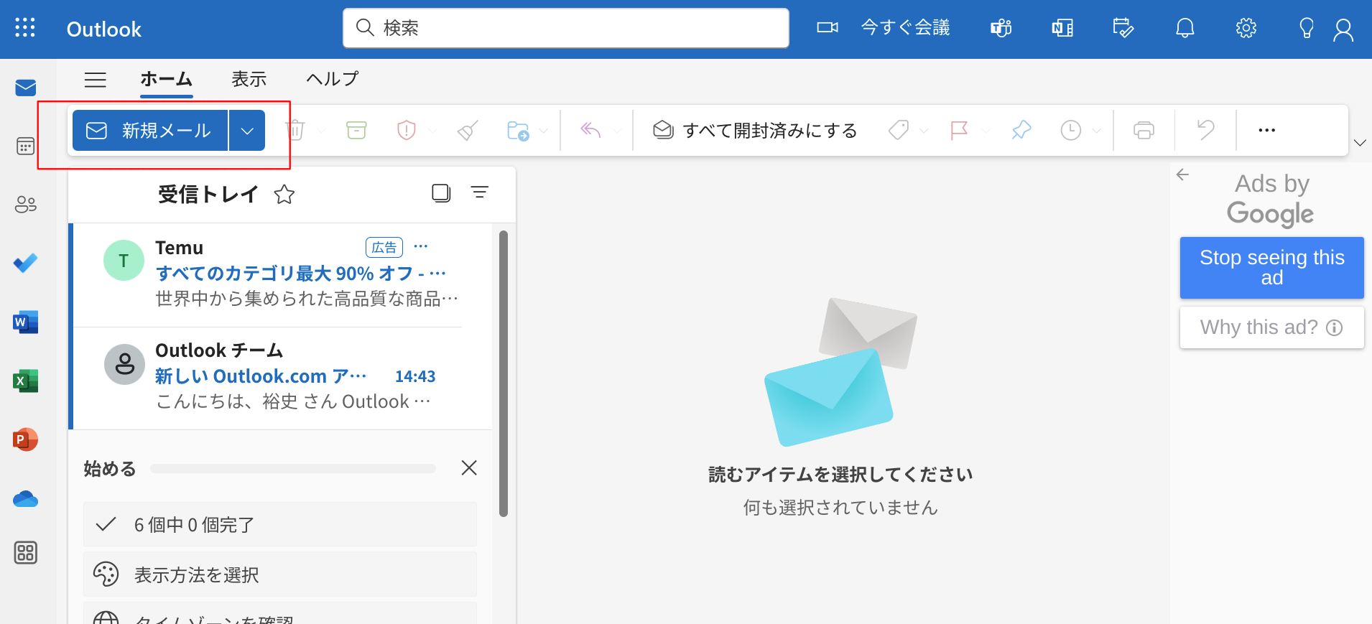Toggle the inbox favorite star
1372x624 pixels.
(284, 195)
